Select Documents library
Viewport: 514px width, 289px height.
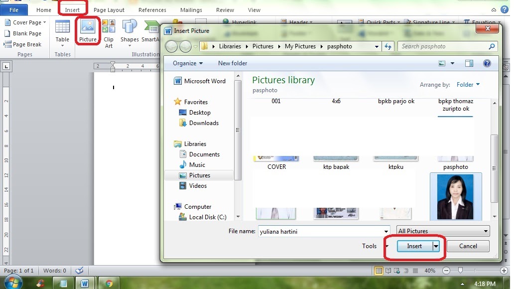pos(204,154)
